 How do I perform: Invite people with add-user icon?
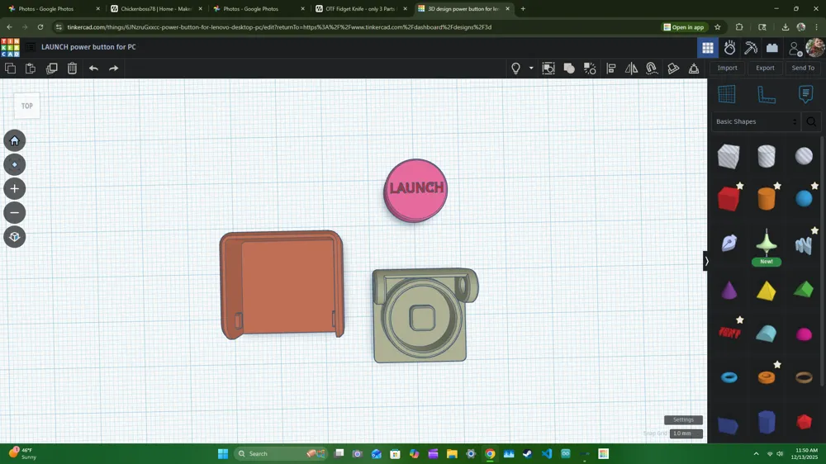(795, 49)
